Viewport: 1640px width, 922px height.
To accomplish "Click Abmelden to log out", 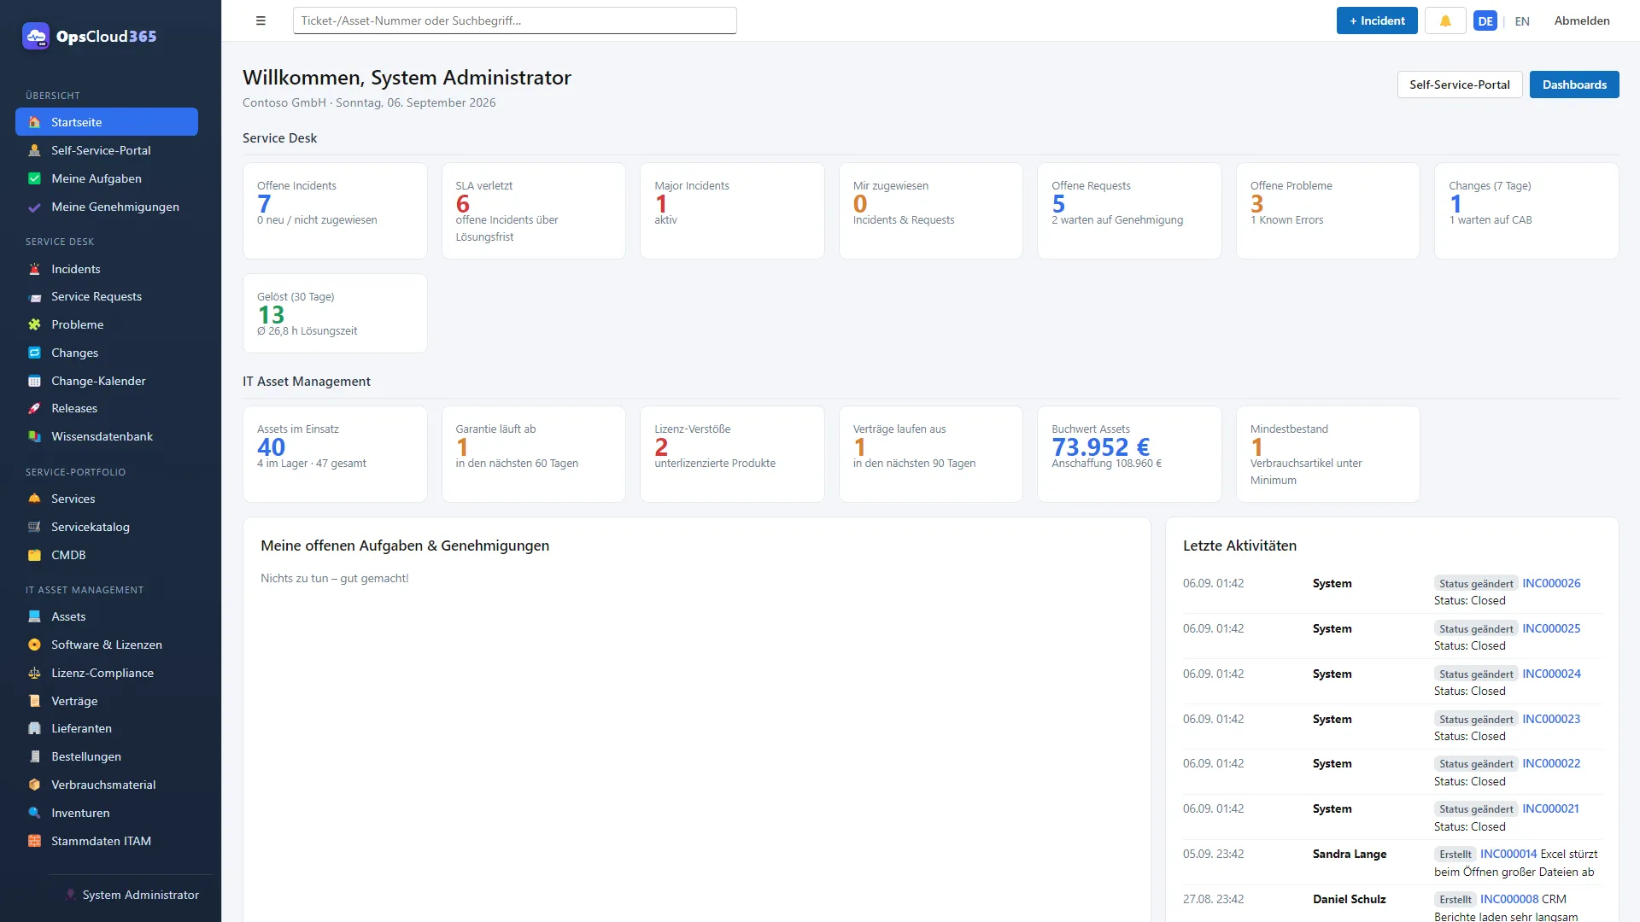I will tap(1582, 20).
